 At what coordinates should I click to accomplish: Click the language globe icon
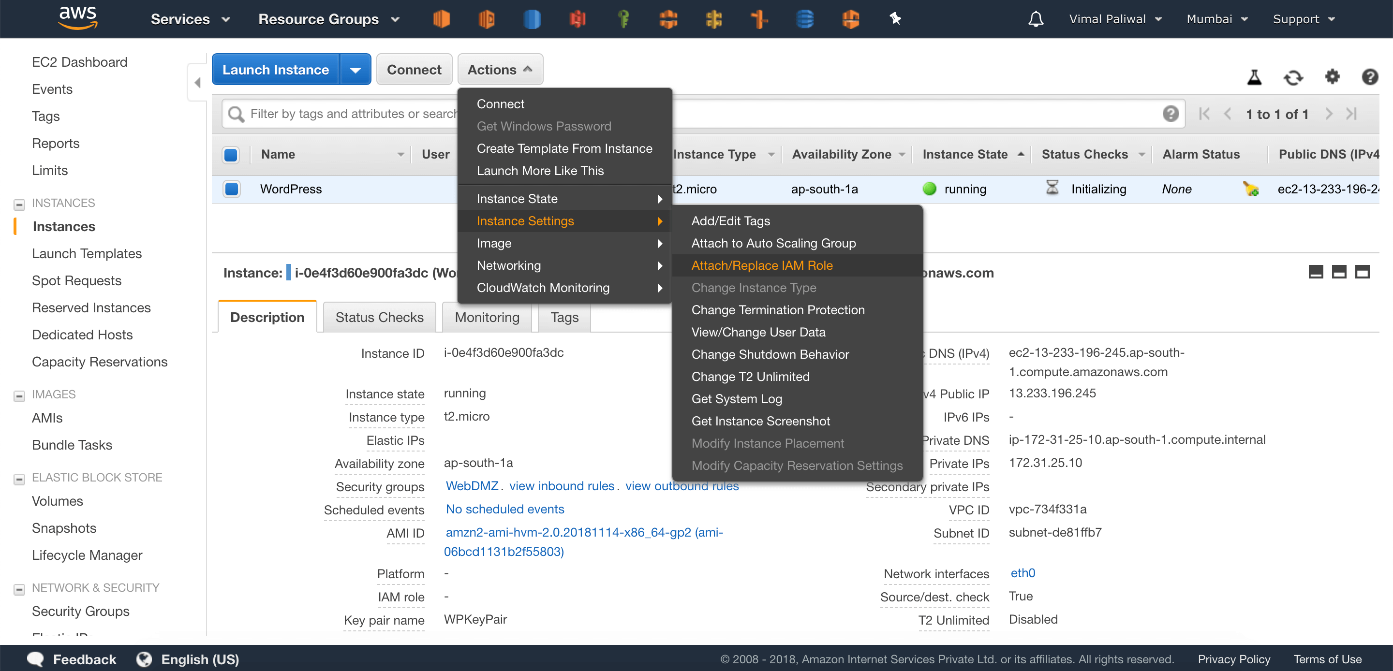point(144,659)
